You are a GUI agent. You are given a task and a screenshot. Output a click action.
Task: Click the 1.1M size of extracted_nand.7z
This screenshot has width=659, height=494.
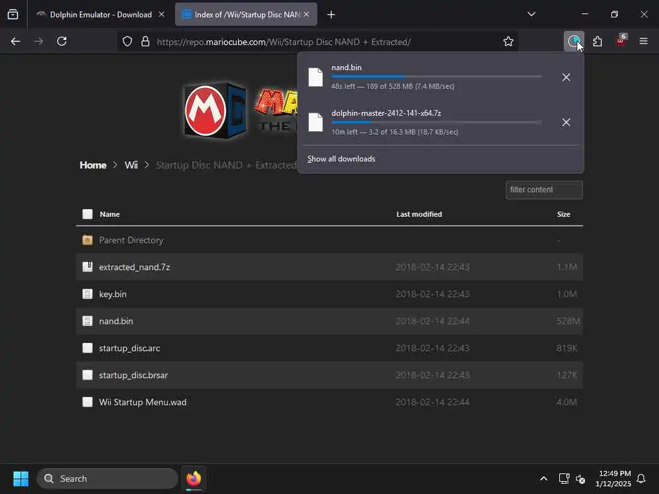tap(567, 267)
